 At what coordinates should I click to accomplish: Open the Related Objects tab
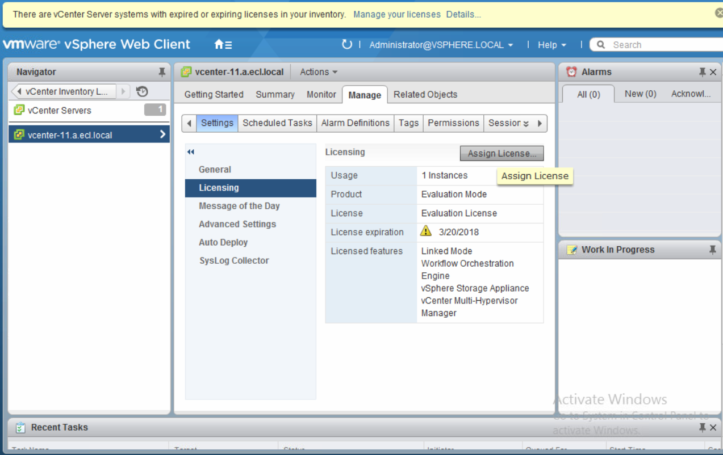click(x=425, y=95)
